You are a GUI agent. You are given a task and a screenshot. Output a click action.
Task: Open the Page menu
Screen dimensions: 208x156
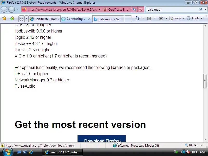pyautogui.click(x=177, y=18)
